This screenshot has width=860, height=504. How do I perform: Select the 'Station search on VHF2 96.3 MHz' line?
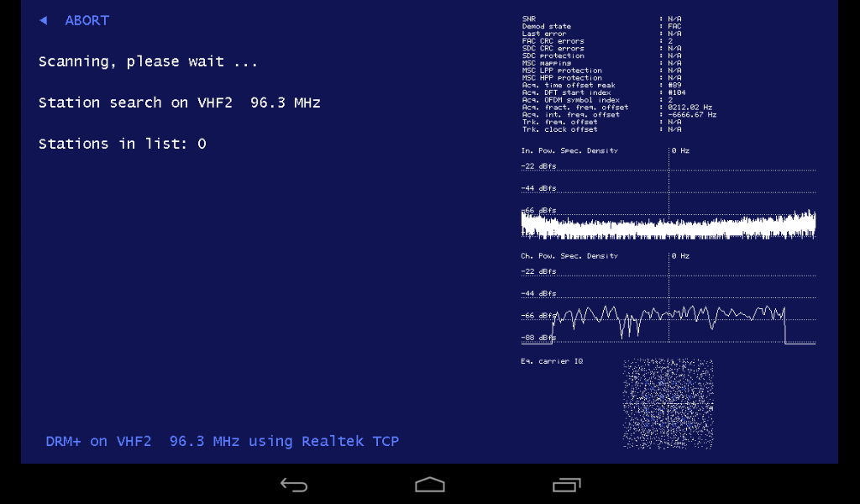(180, 102)
